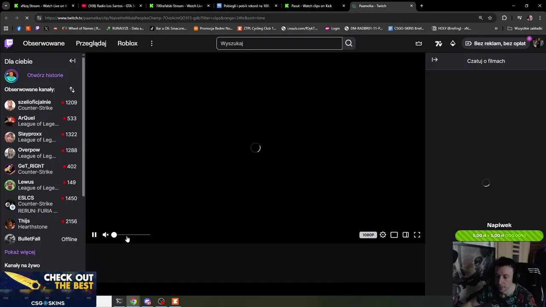Switch to xNzq Stream Kick tab

point(44,6)
